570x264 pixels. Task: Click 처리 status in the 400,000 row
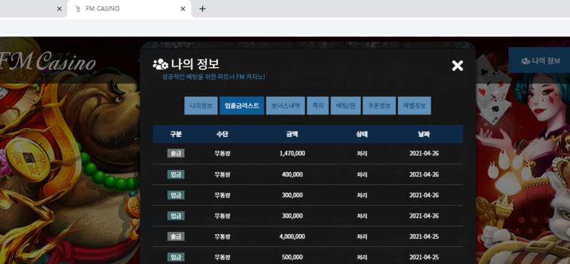click(x=362, y=175)
